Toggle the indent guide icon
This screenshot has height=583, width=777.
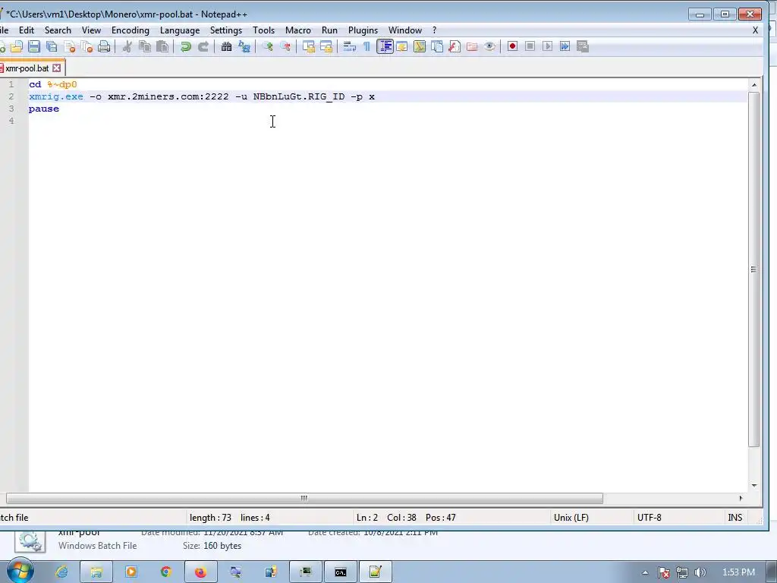point(385,46)
